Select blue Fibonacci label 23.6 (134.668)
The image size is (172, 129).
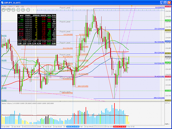pos(159,29)
